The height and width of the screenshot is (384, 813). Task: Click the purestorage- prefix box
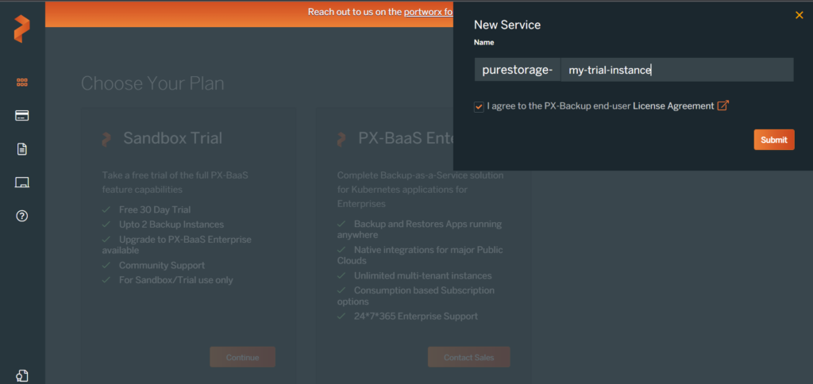[517, 70]
